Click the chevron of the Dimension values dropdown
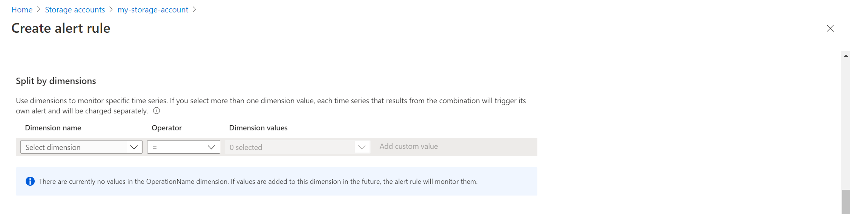850x214 pixels. (362, 147)
